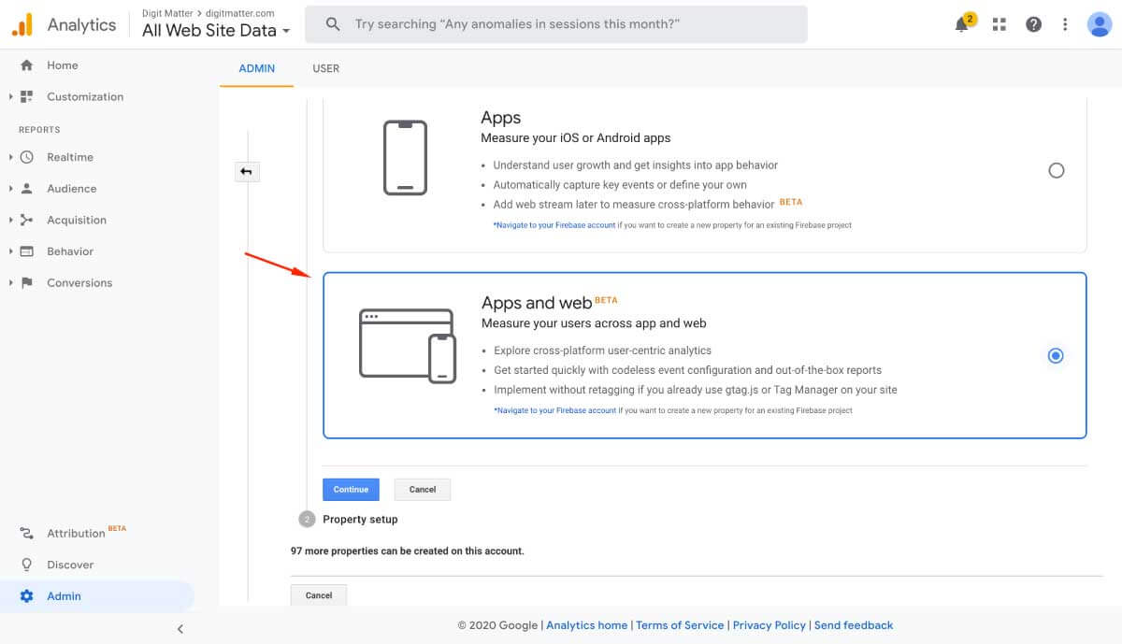1122x644 pixels.
Task: Open the Acquisition section
Action: point(28,220)
